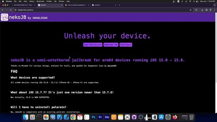Viewport: 217px width, 122px height.
Task: Launch Photoshop from the dock
Action: coord(94,117)
